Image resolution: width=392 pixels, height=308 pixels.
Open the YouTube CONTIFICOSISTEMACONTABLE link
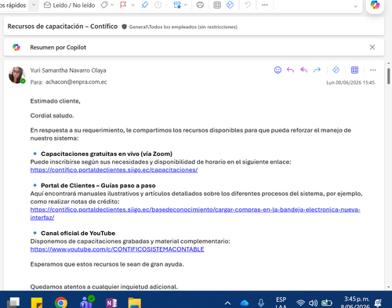click(x=117, y=249)
